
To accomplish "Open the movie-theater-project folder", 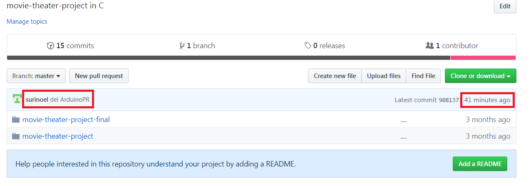I will [58, 136].
